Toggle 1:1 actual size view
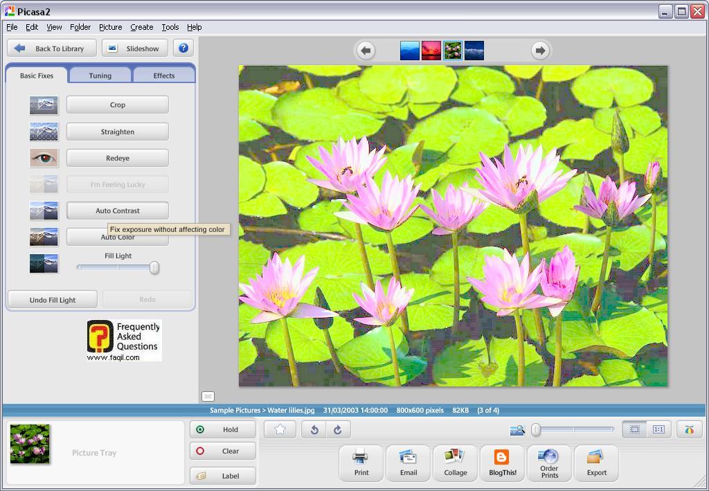 tap(658, 429)
